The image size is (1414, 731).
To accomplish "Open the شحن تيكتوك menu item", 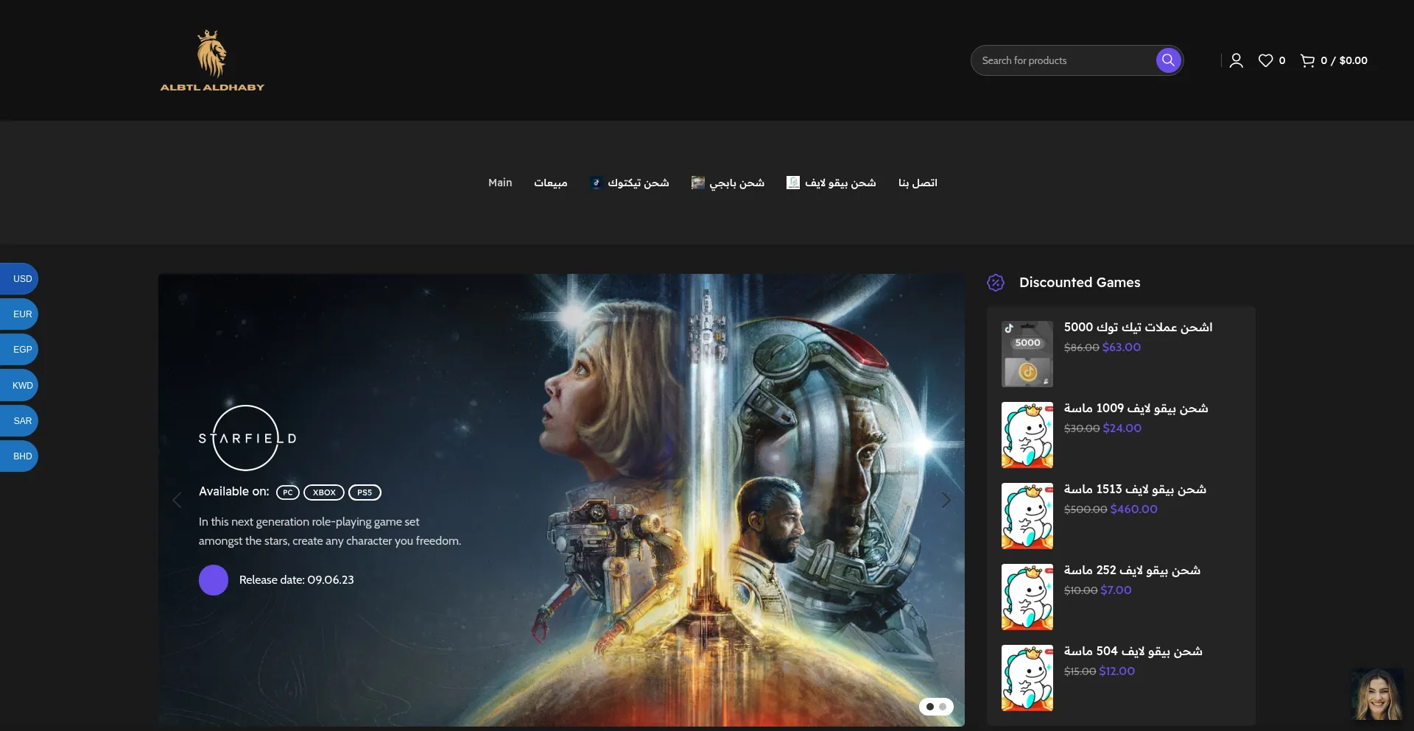I will coord(638,183).
